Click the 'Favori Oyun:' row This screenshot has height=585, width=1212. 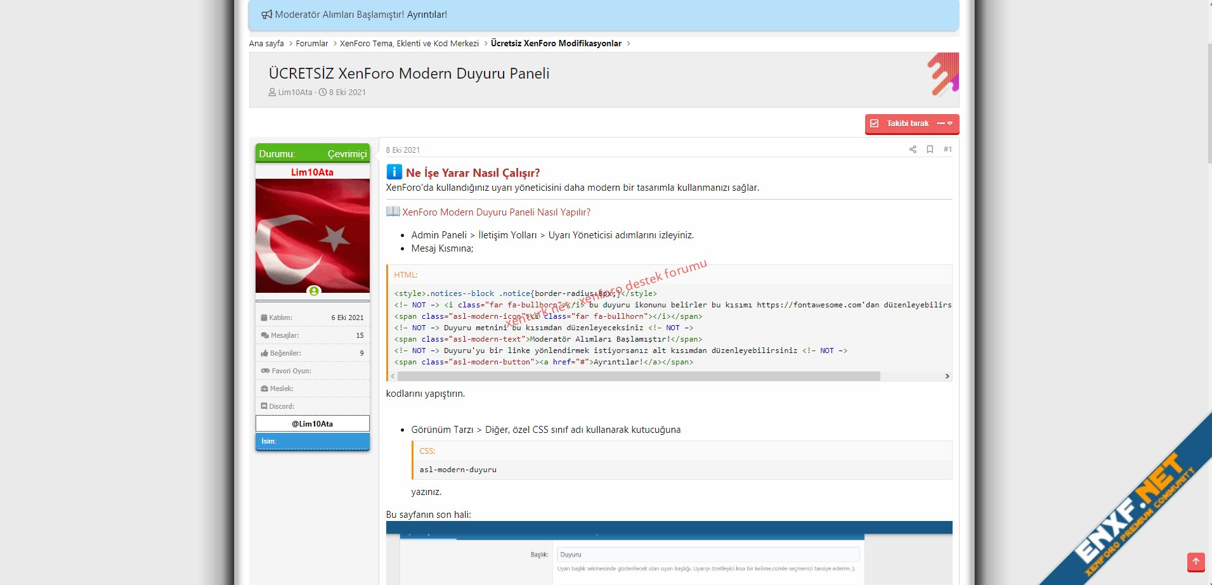coord(313,371)
